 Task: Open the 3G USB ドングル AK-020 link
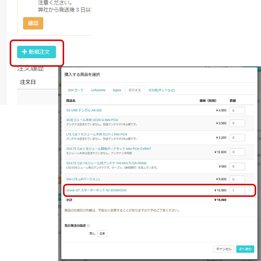(x=84, y=110)
